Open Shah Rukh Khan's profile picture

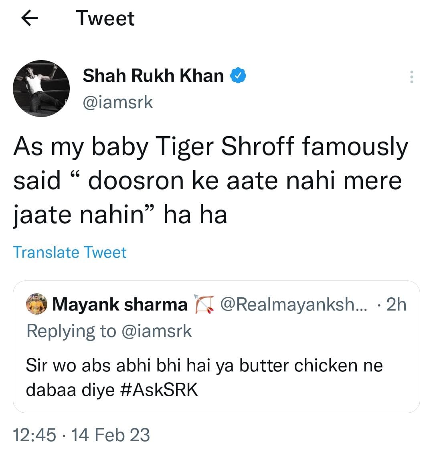coord(40,89)
